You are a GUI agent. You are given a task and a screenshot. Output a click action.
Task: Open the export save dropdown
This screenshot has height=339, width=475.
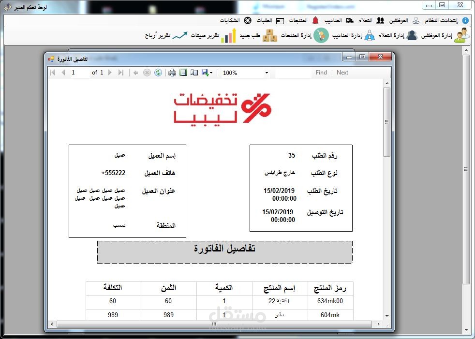(x=207, y=73)
